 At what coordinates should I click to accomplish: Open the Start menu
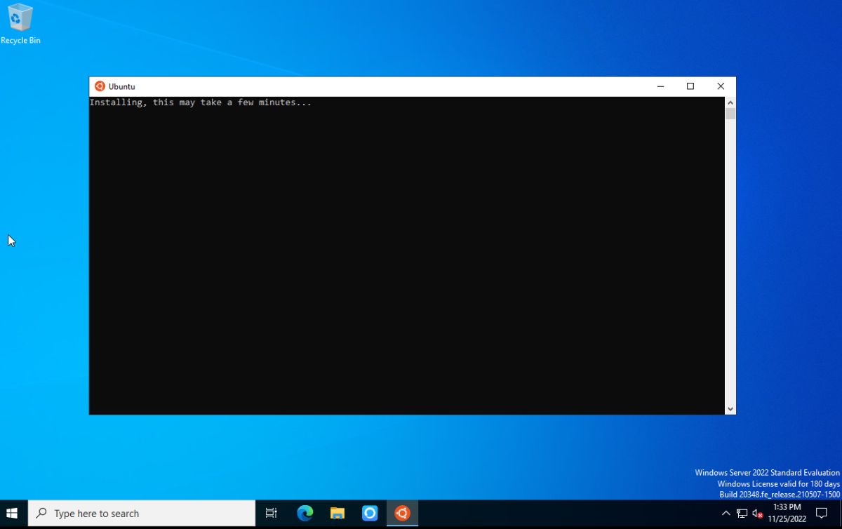click(13, 513)
